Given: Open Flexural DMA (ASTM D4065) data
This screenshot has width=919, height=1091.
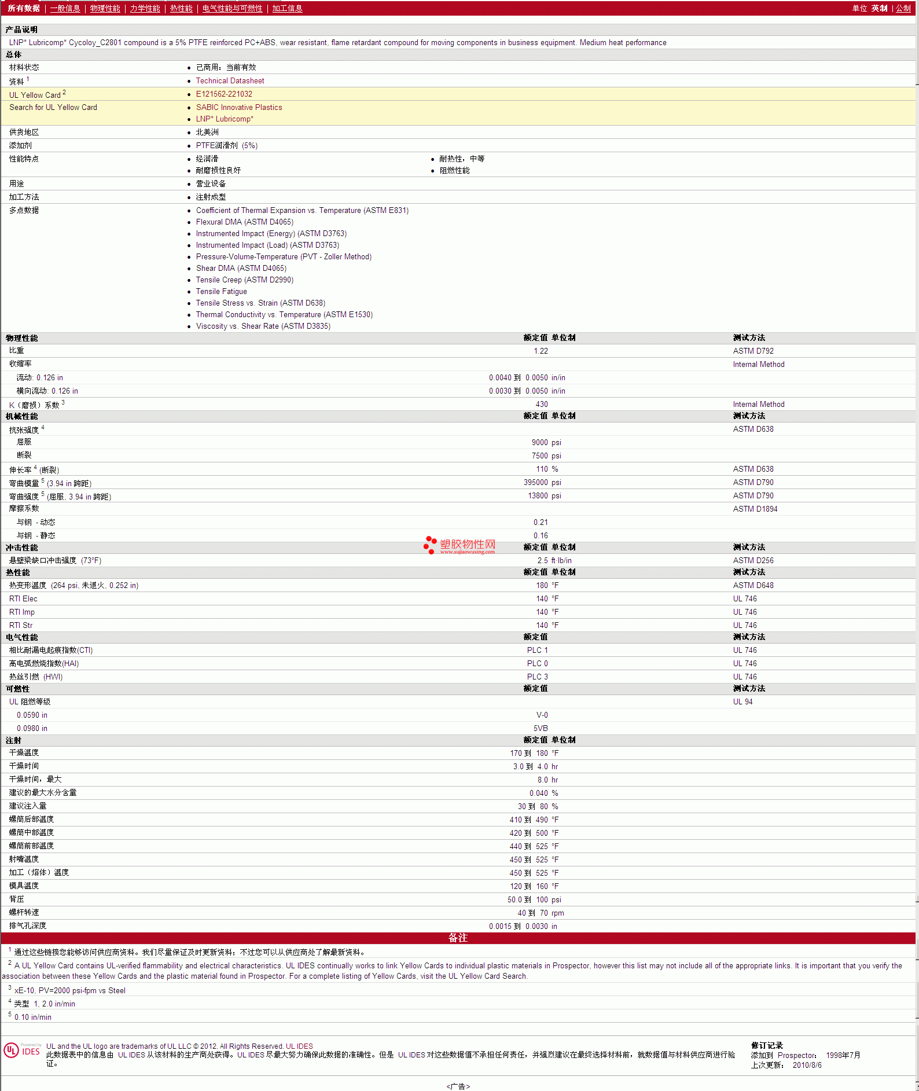Looking at the screenshot, I should pyautogui.click(x=245, y=222).
